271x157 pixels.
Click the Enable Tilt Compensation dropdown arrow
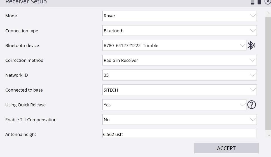click(x=253, y=120)
